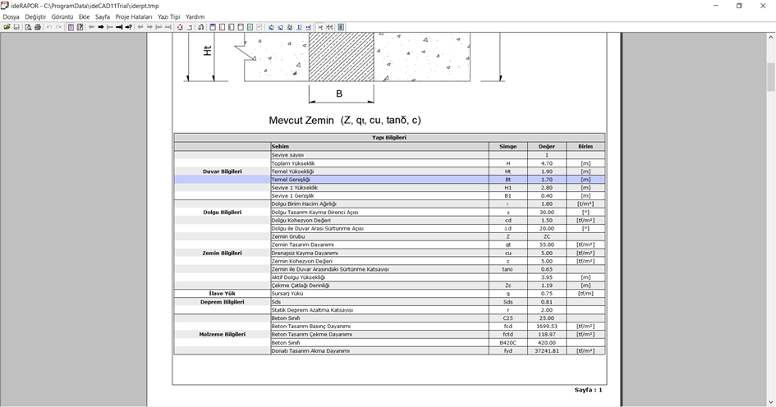Click the 'Zemin Grubu' cell

[x=379, y=236]
